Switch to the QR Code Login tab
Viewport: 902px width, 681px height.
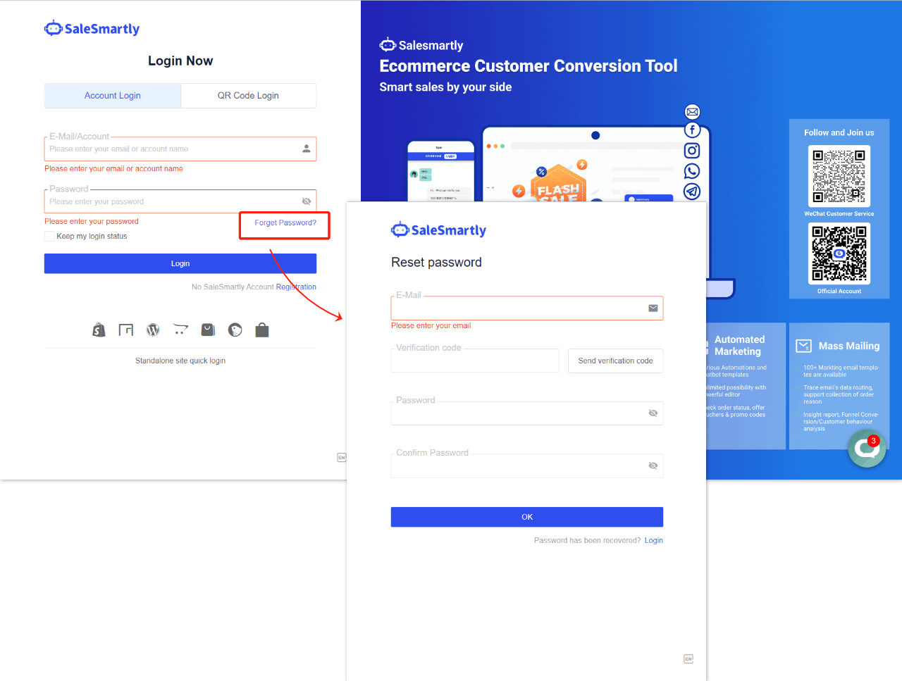tap(248, 96)
